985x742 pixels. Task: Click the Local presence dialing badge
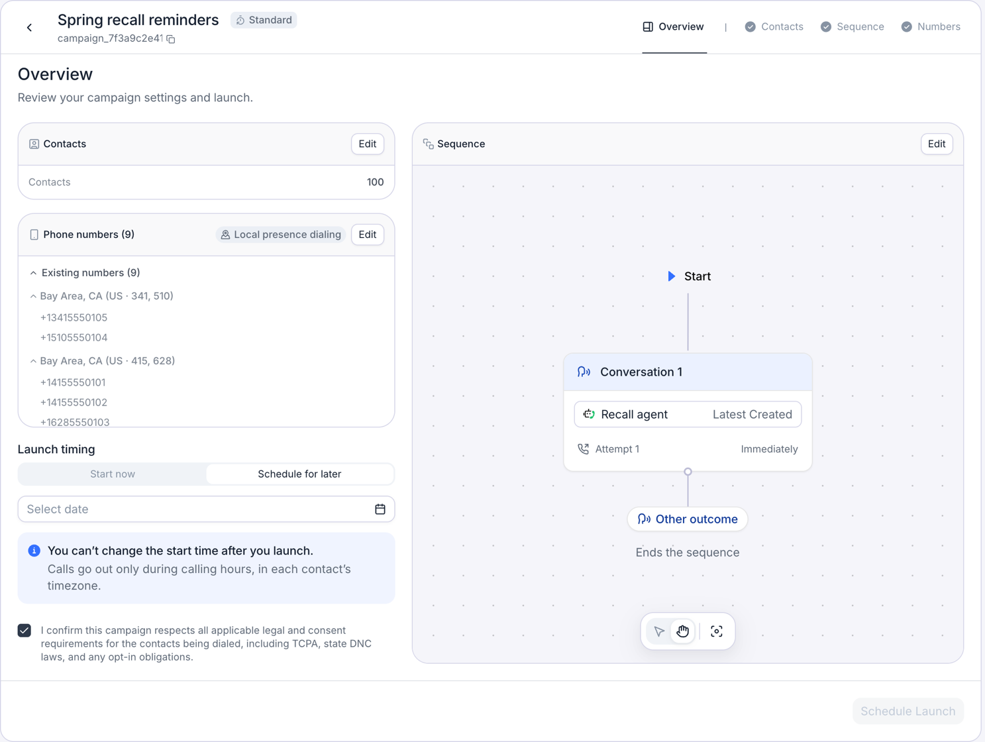click(281, 235)
